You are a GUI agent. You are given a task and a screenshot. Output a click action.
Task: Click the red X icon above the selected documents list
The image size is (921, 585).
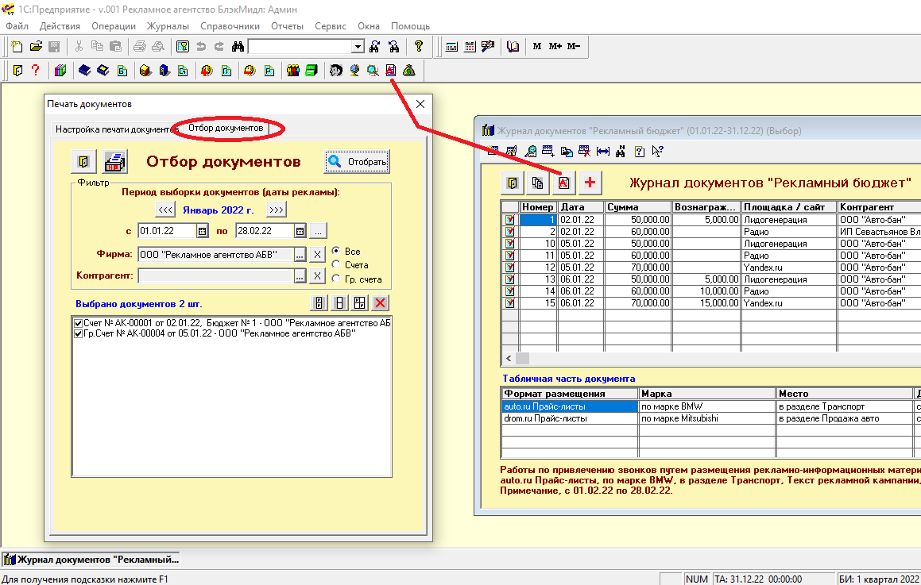[380, 302]
